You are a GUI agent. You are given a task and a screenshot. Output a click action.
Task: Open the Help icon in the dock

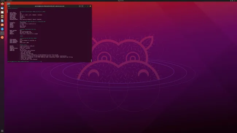point(2,29)
